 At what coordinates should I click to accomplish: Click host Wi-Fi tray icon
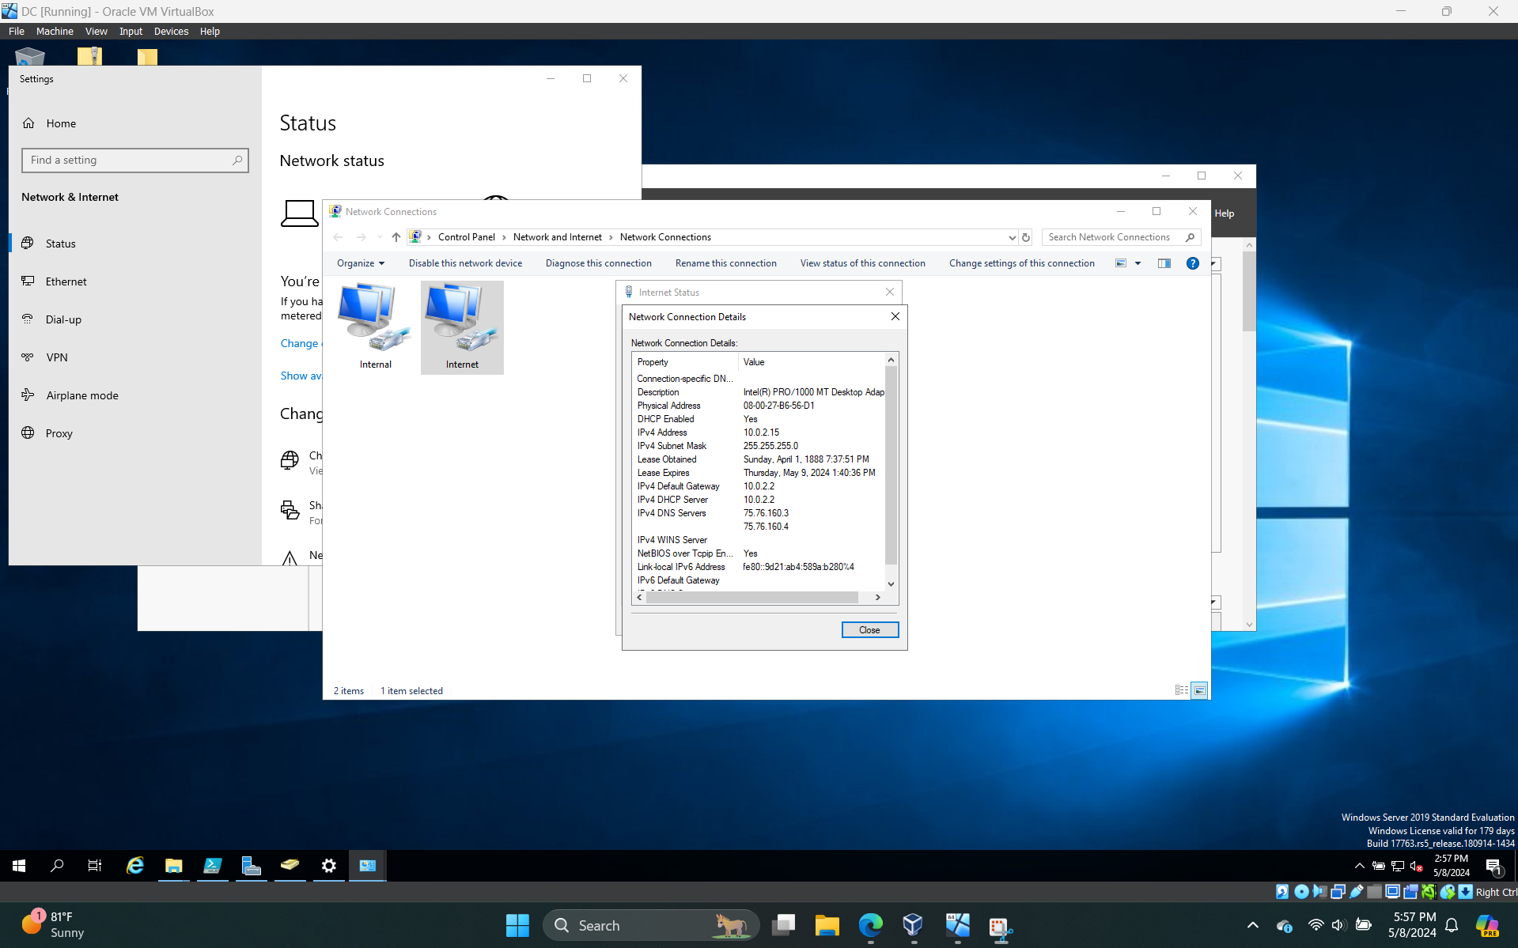1315,925
